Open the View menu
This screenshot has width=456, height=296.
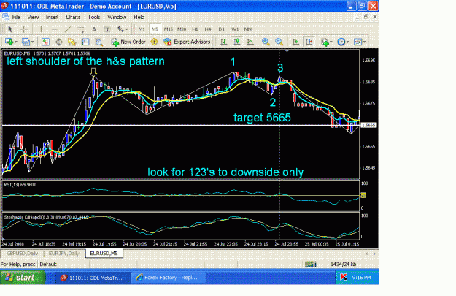point(33,17)
